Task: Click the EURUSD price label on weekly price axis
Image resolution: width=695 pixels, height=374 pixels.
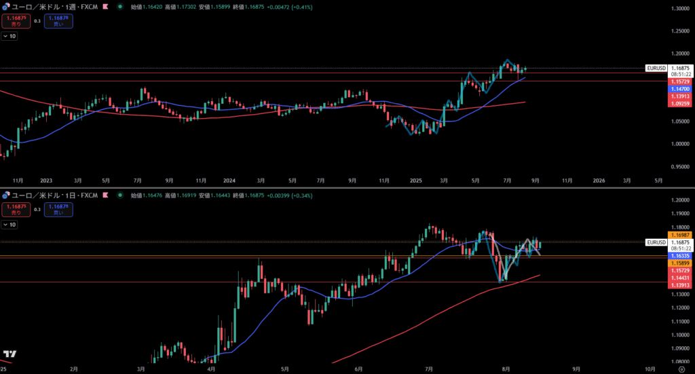Action: pyautogui.click(x=656, y=69)
